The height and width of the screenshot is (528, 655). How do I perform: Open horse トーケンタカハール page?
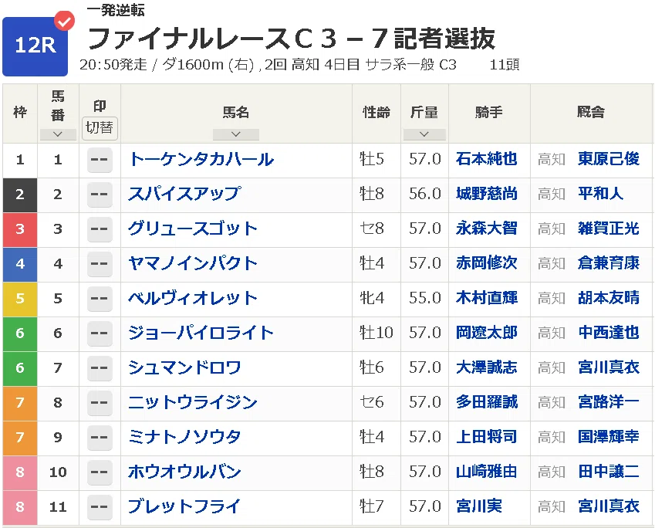tap(201, 159)
